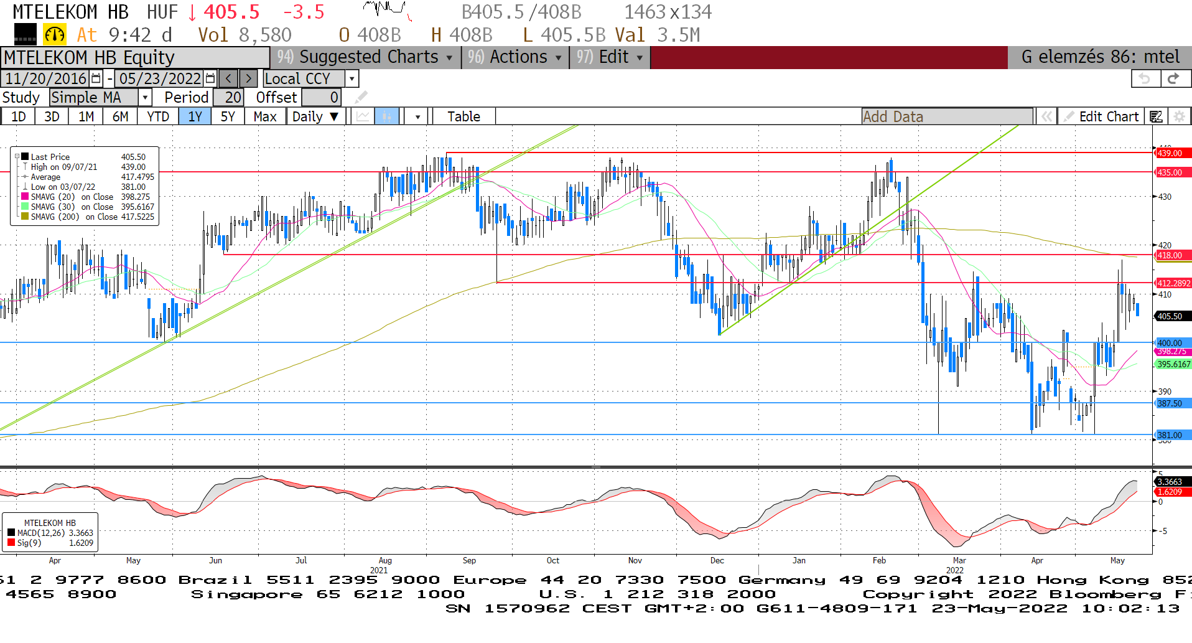Image resolution: width=1192 pixels, height=643 pixels.
Task: Click the intraday sparkline mini chart
Action: click(387, 10)
